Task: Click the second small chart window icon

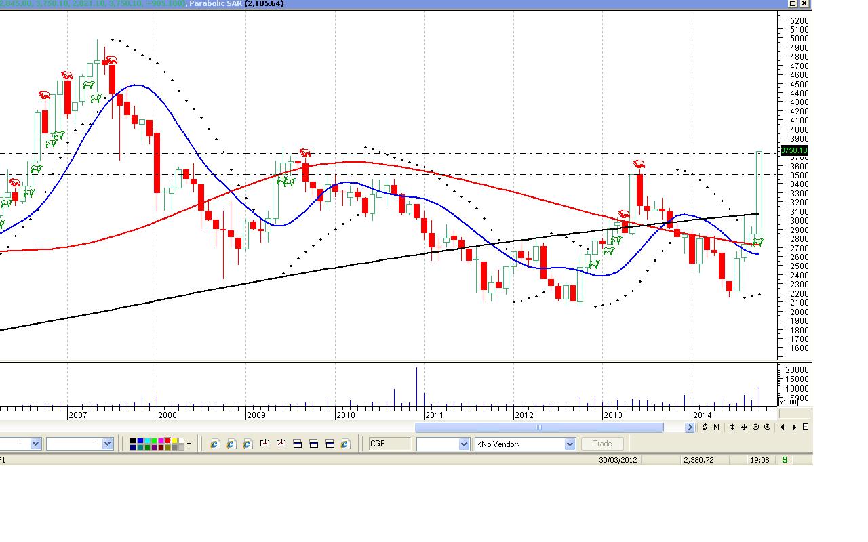Action: click(281, 444)
